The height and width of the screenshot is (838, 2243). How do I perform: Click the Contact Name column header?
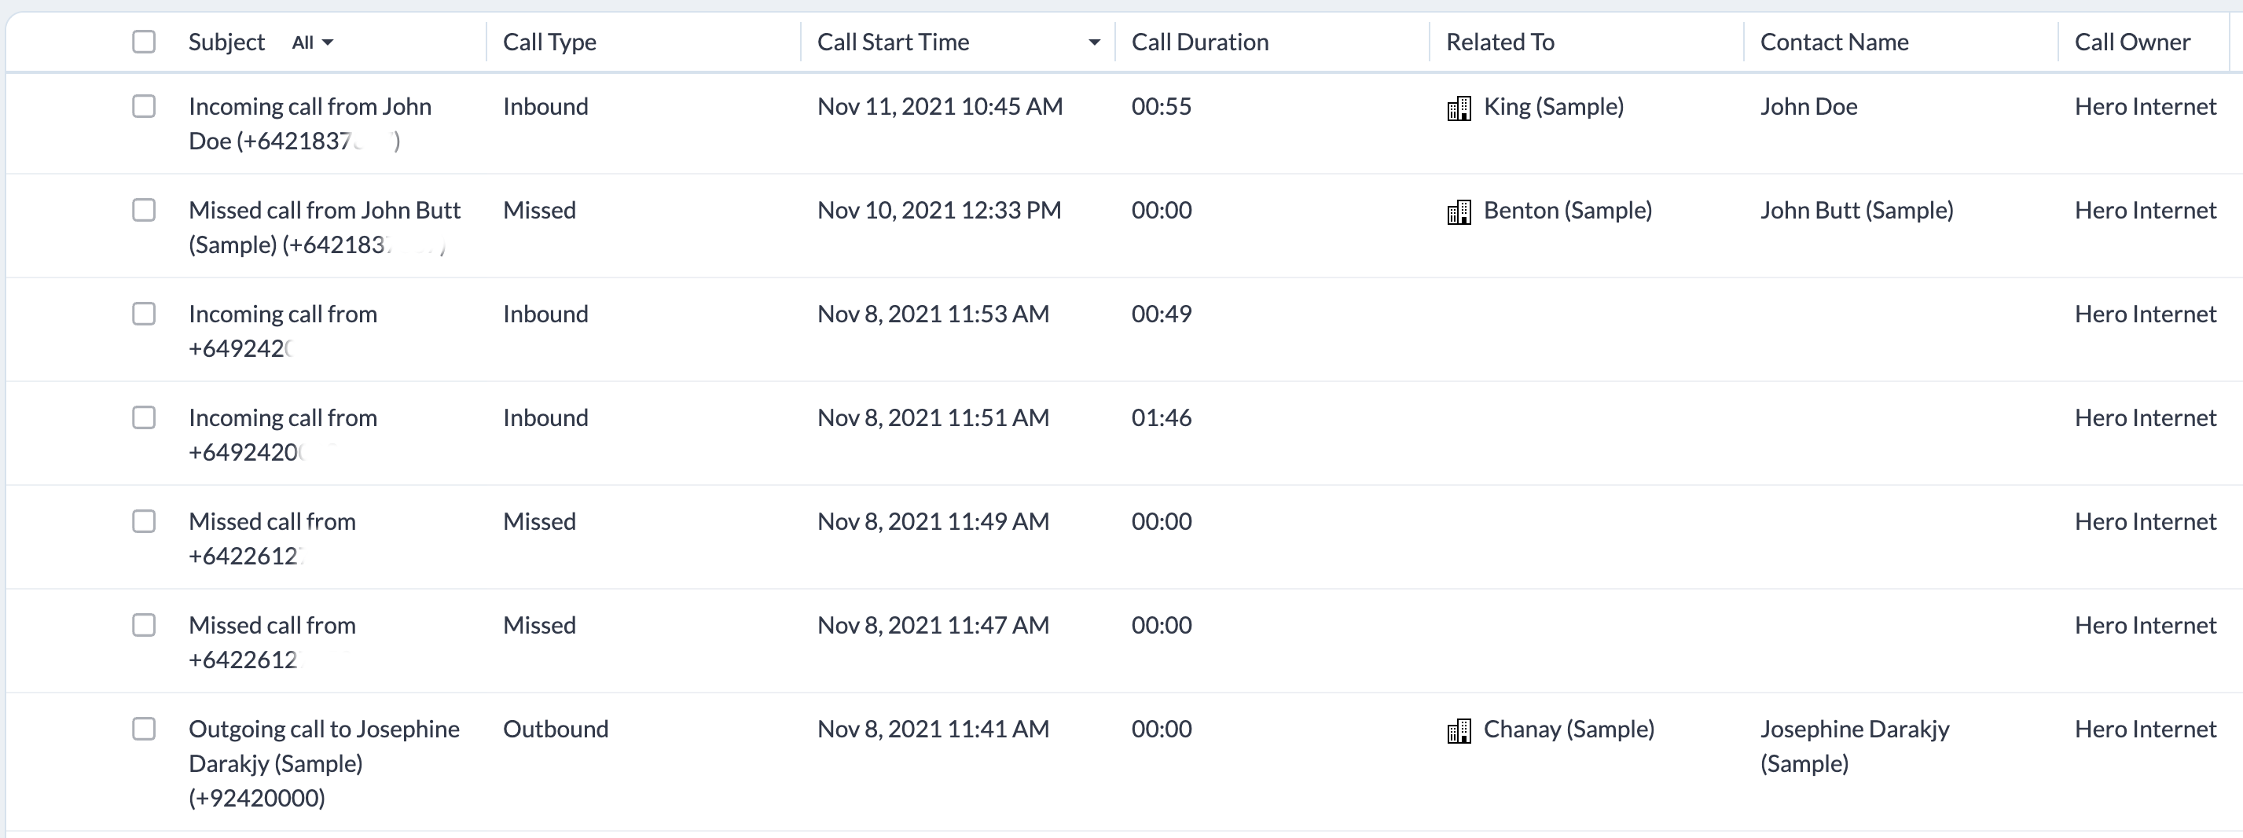(1834, 42)
